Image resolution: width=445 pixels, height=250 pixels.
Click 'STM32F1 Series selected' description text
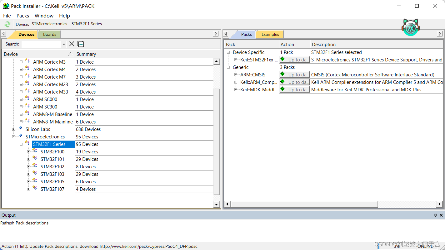tap(336, 52)
